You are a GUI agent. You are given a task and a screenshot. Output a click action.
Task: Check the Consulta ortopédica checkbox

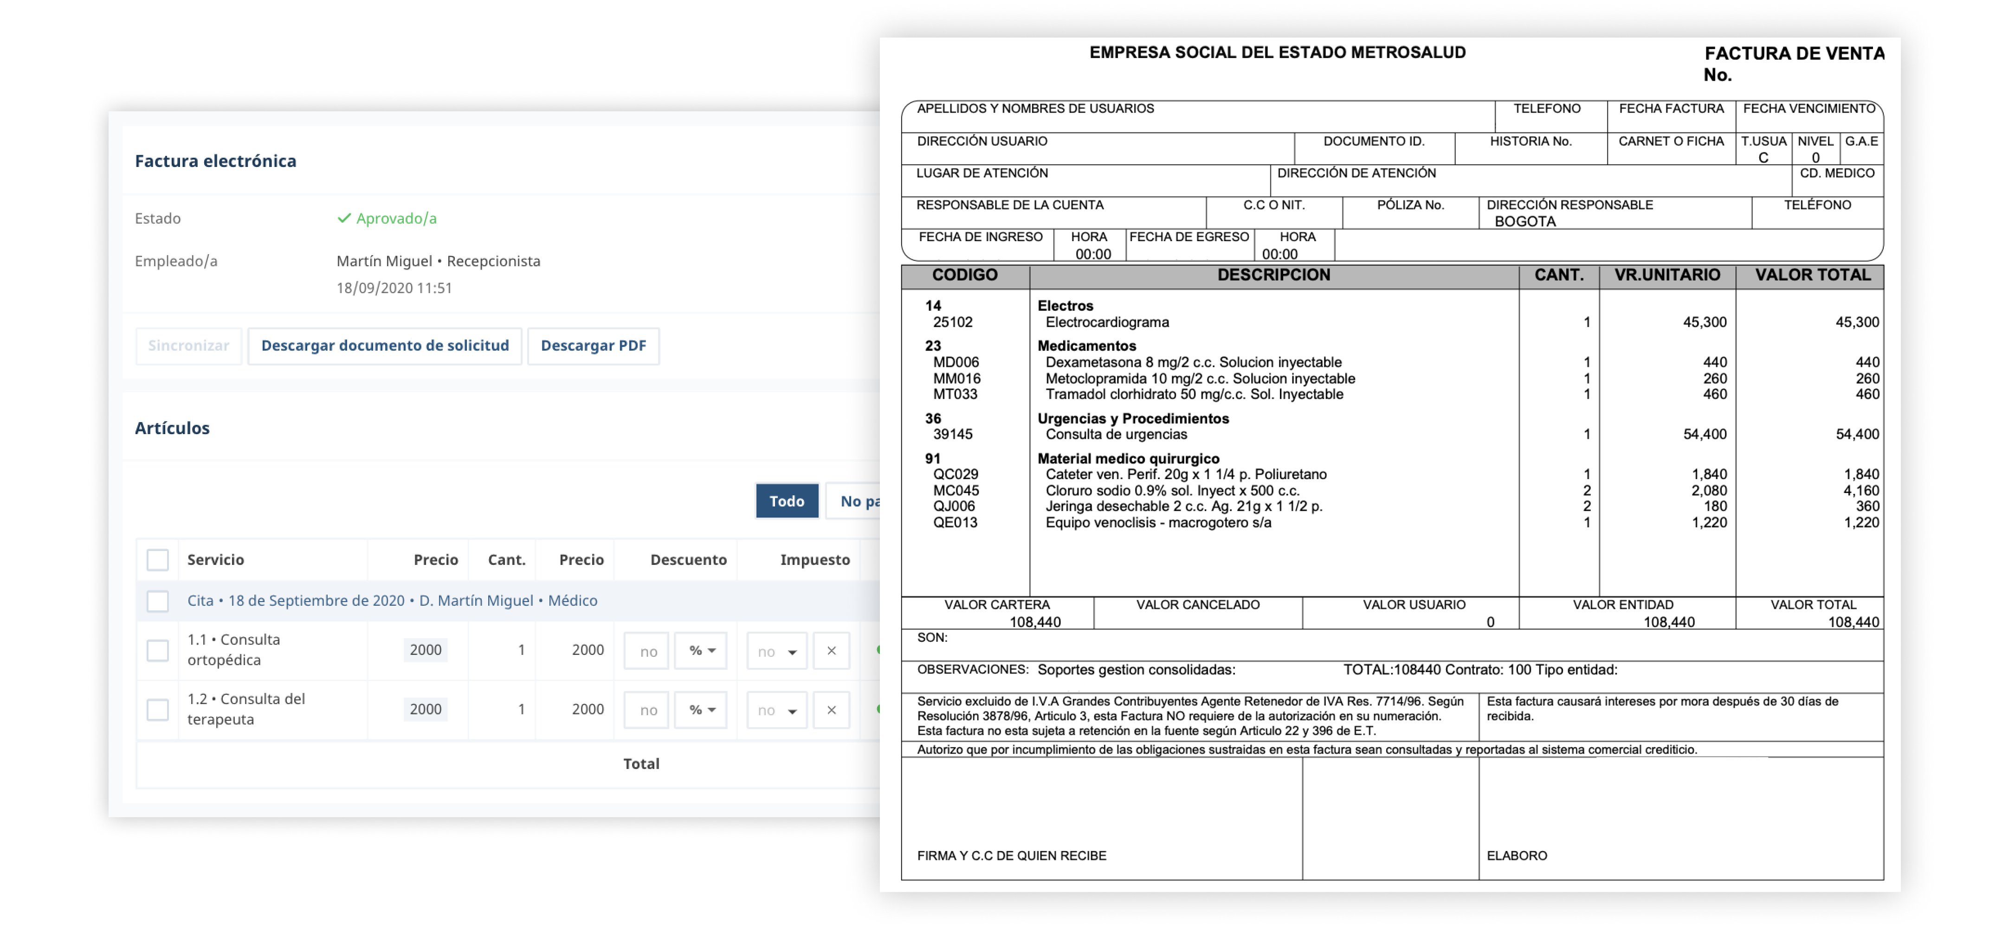tap(159, 651)
